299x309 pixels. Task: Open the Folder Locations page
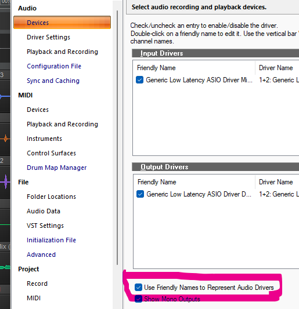point(51,197)
